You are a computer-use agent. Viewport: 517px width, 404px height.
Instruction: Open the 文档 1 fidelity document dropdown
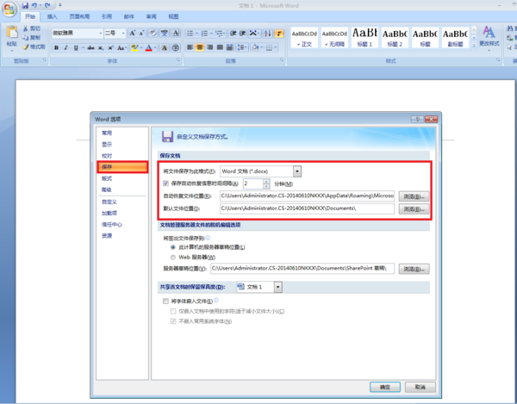tap(278, 287)
